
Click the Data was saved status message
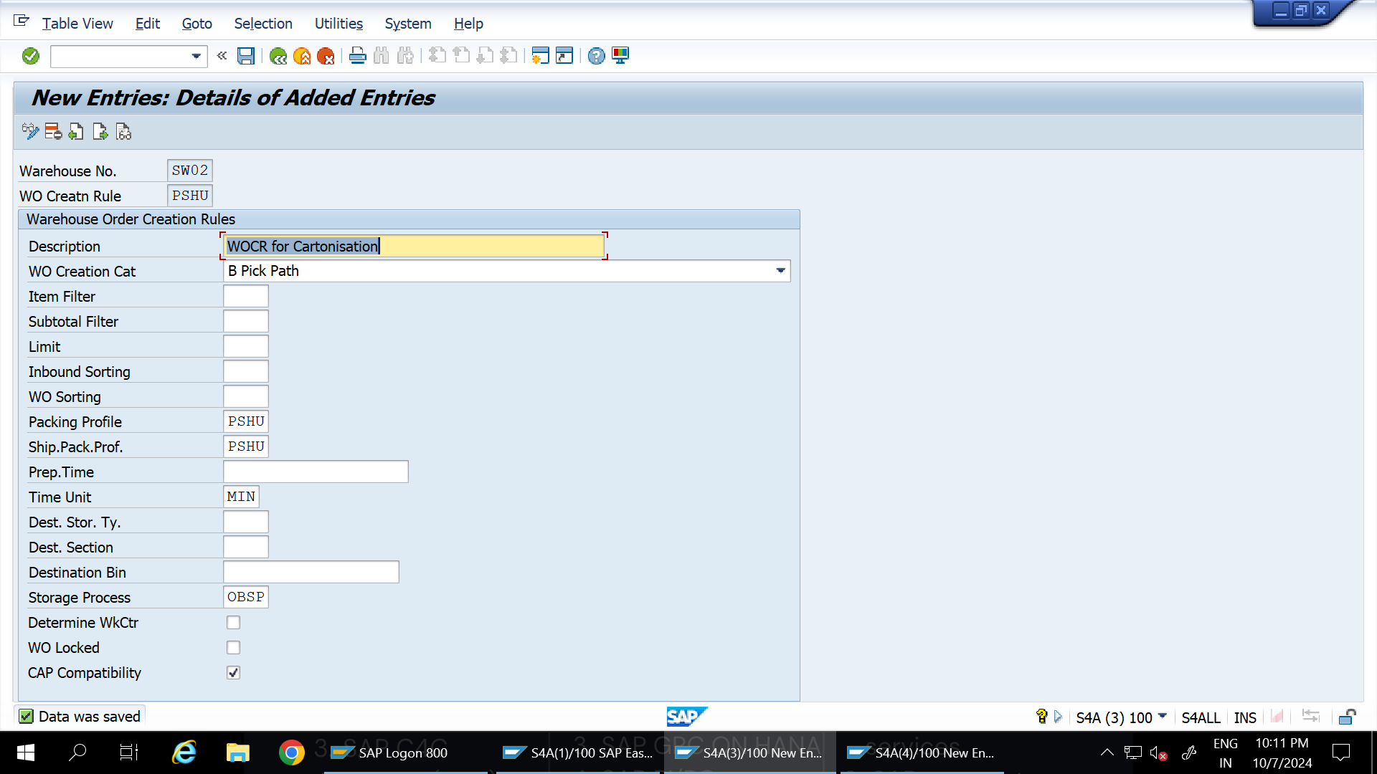(x=79, y=716)
